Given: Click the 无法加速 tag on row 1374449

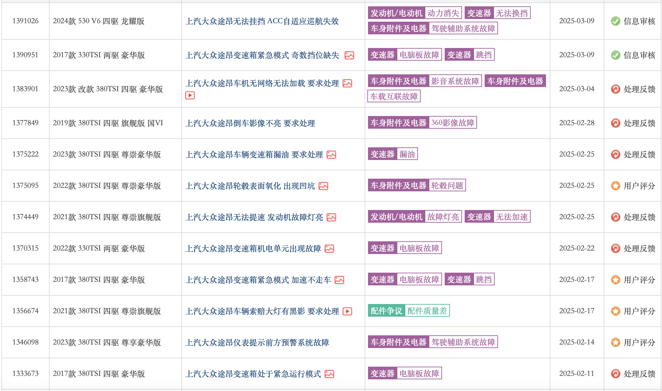Looking at the screenshot, I should click(x=512, y=217).
